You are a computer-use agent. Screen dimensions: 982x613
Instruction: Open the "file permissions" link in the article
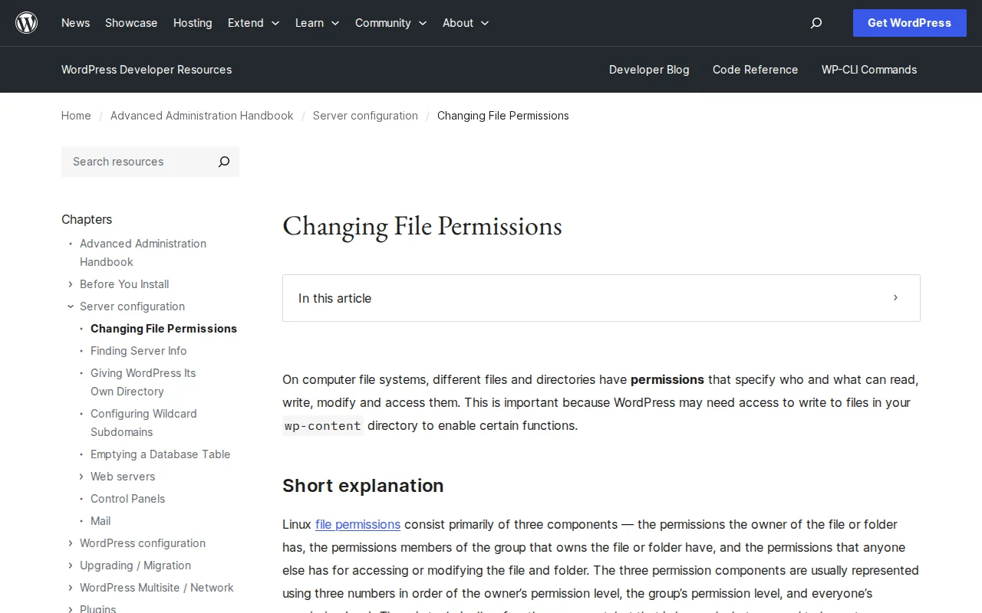coord(358,524)
